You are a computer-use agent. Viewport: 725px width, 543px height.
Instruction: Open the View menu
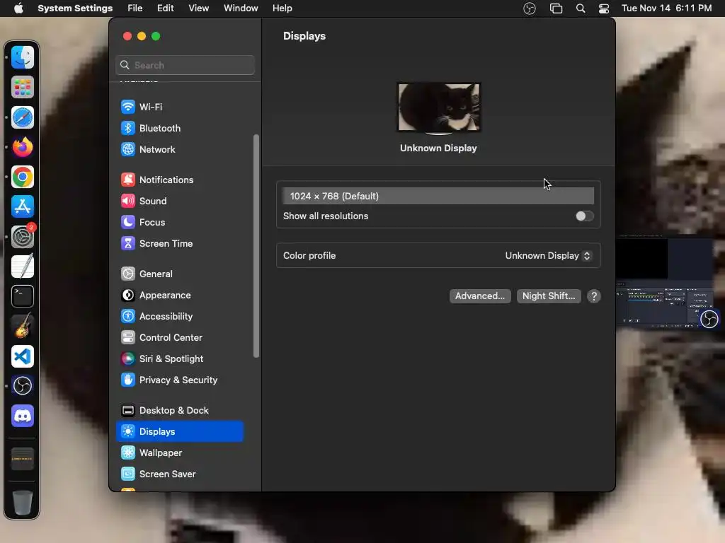point(198,8)
